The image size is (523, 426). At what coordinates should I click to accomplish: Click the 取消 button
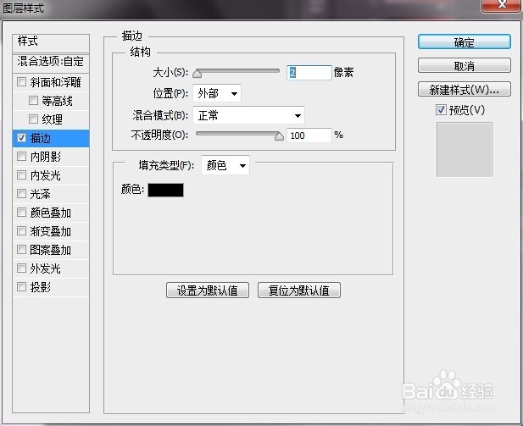[x=464, y=66]
